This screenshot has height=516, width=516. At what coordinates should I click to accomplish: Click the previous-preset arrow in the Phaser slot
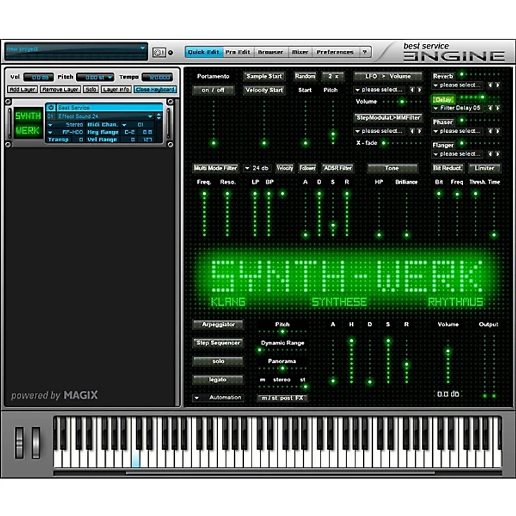click(x=491, y=131)
